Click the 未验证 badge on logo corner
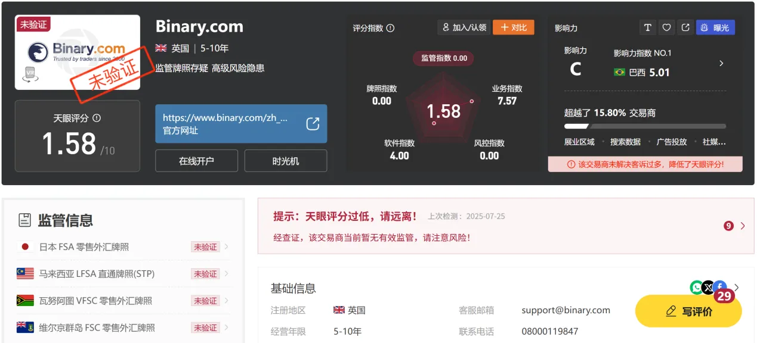Screen dimensions: 757x343 click(33, 24)
